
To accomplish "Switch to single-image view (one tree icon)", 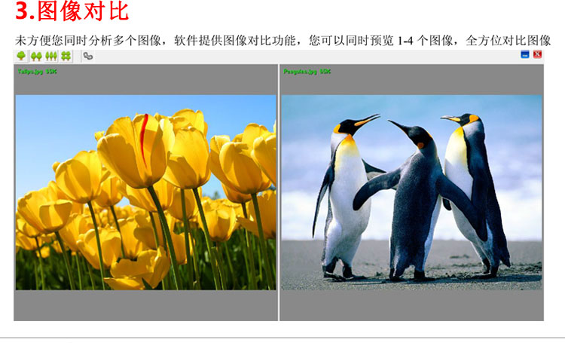I will point(20,56).
